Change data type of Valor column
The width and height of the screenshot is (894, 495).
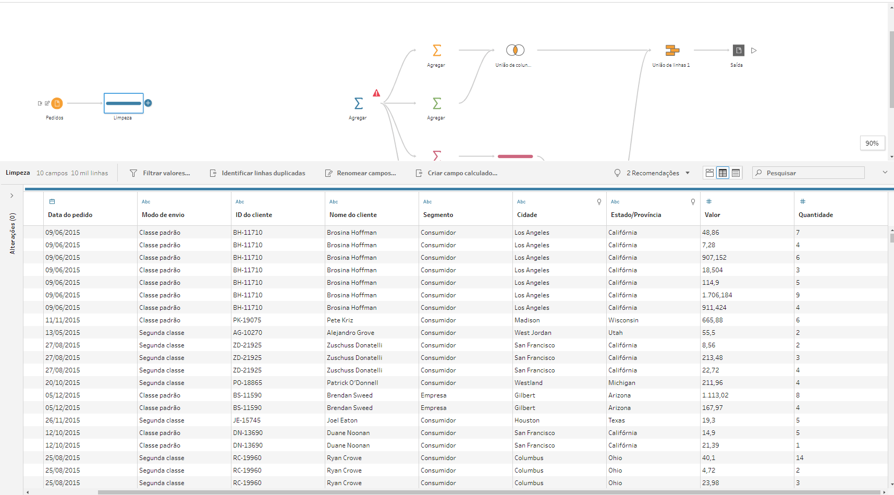coord(708,202)
